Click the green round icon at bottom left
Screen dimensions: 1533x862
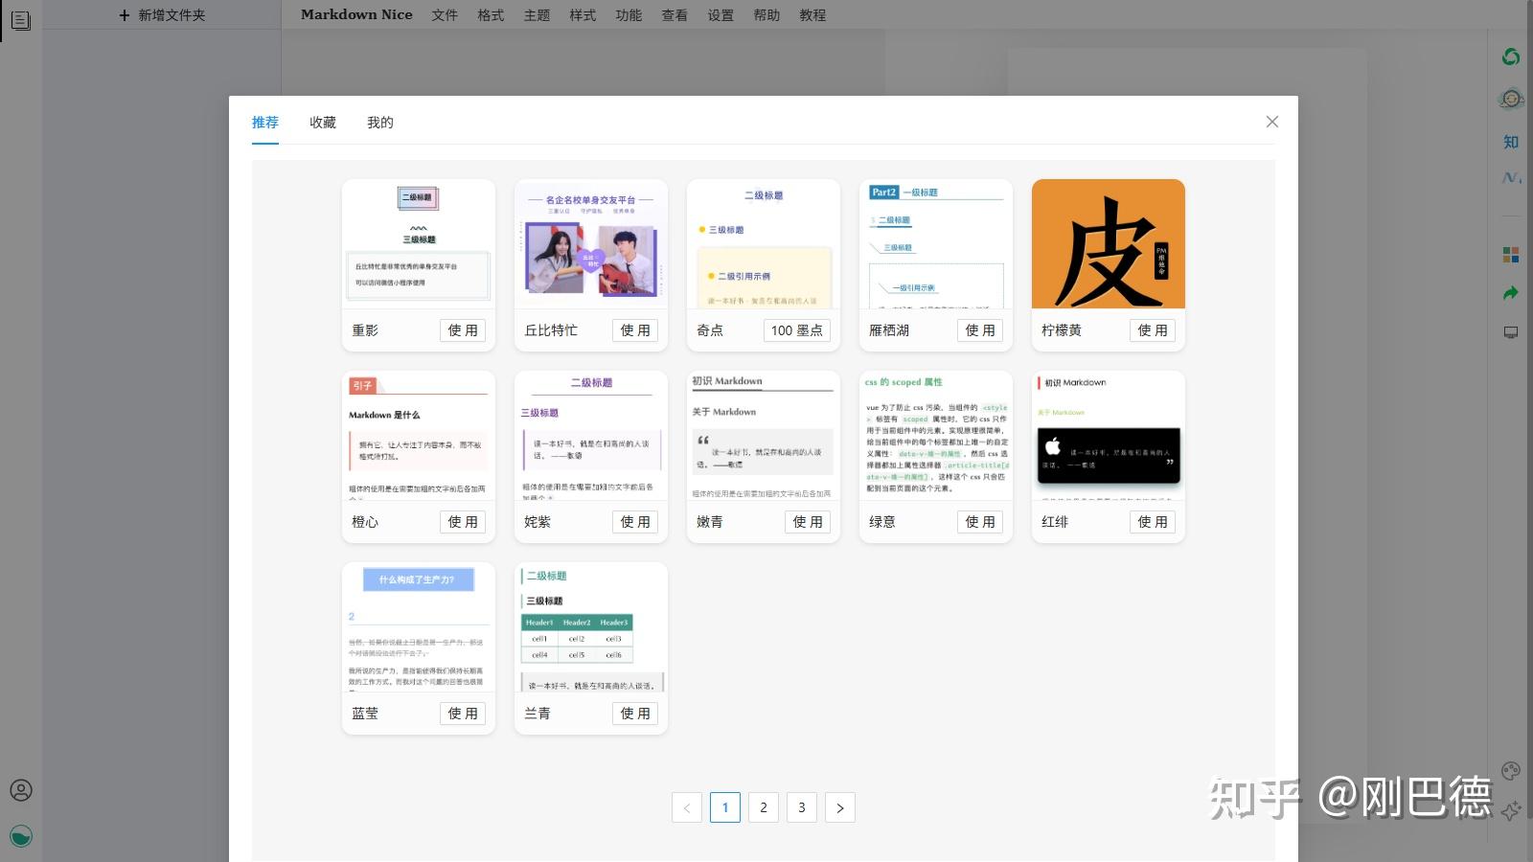click(x=21, y=836)
